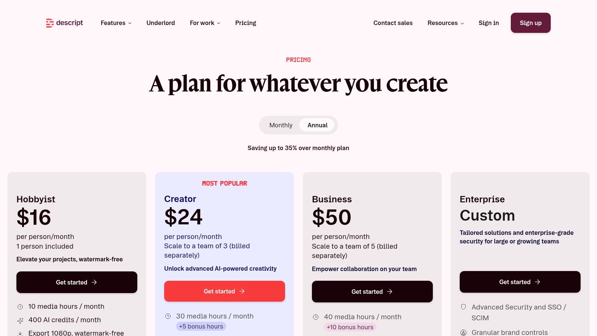597x336 pixels.
Task: Click the clock icon beside 30 media hours
Action: click(168, 316)
